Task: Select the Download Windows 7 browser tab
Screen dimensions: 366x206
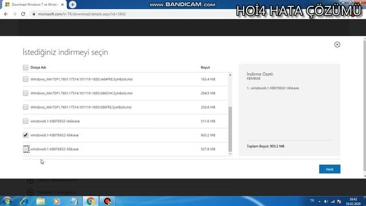Action: pos(34,5)
